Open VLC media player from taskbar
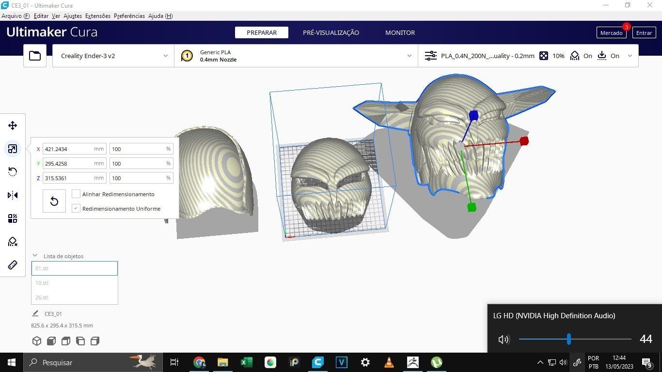 tap(389, 362)
